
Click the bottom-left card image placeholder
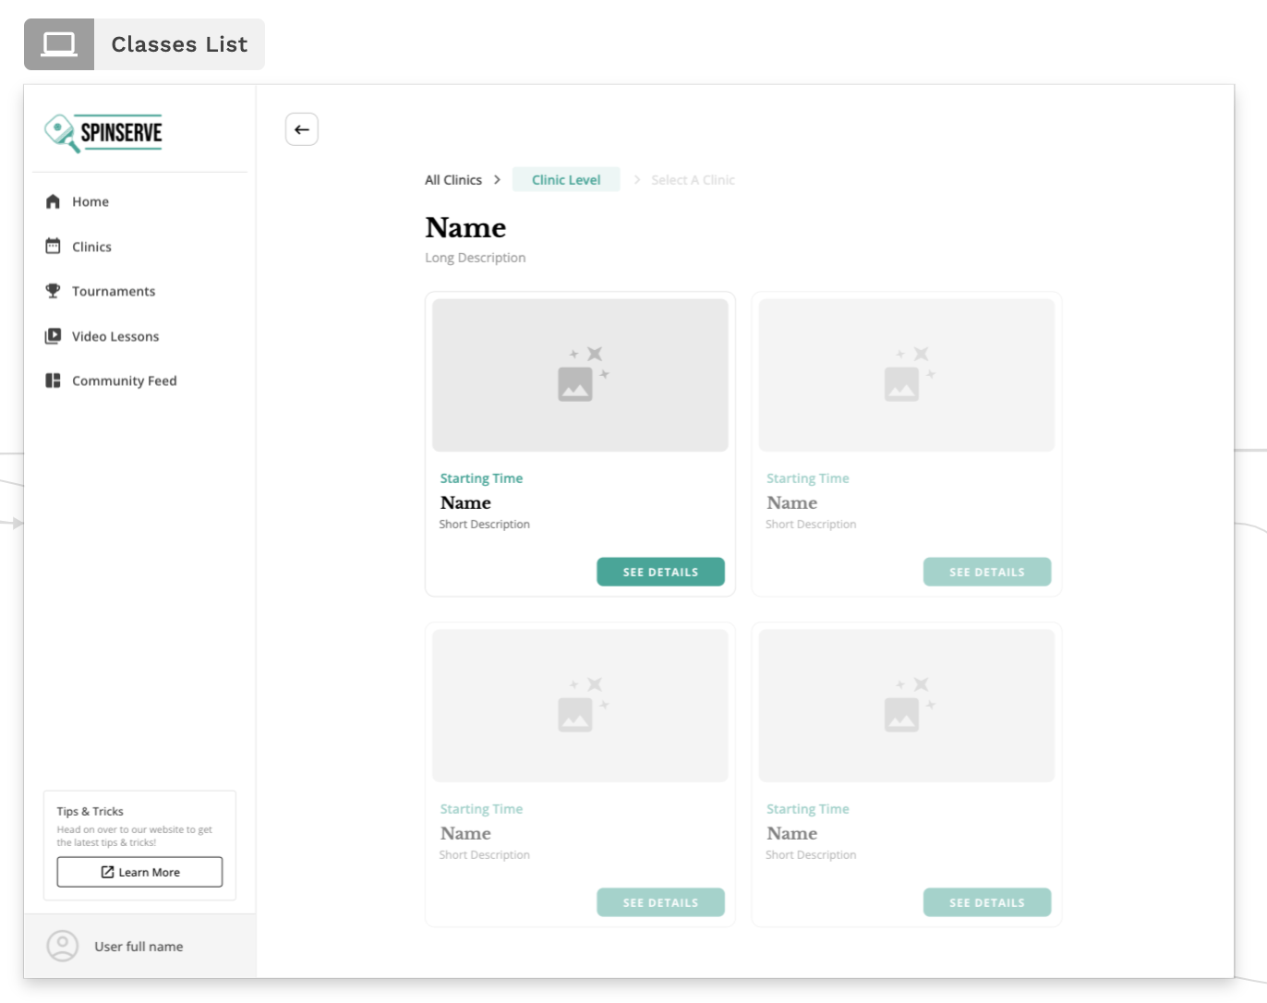[580, 706]
